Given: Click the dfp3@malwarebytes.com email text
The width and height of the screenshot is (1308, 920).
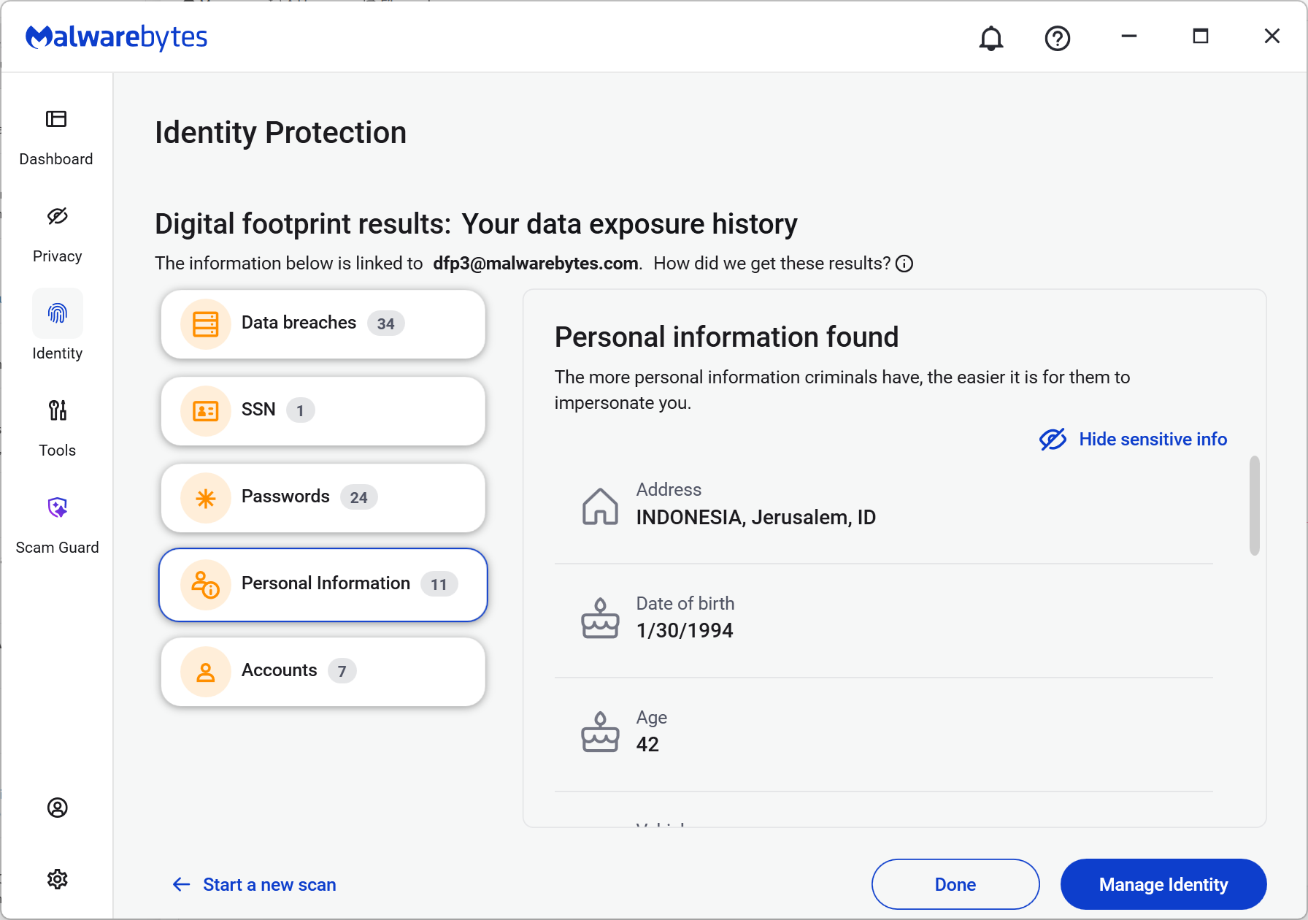Looking at the screenshot, I should 536,264.
